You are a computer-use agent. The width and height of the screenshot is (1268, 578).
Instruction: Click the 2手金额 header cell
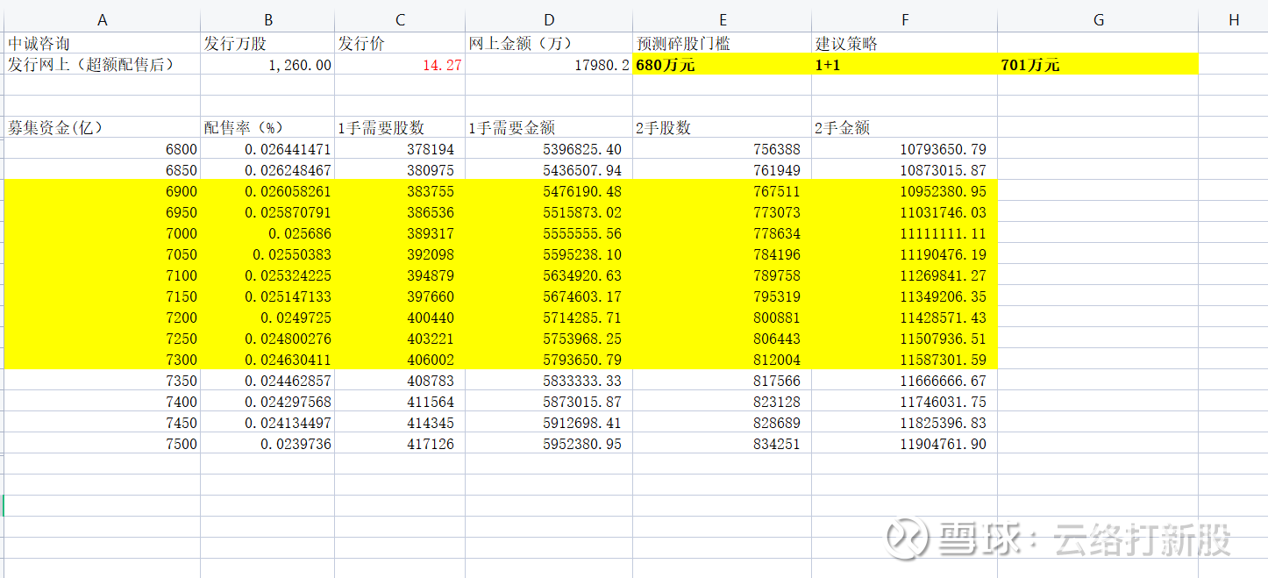point(905,127)
